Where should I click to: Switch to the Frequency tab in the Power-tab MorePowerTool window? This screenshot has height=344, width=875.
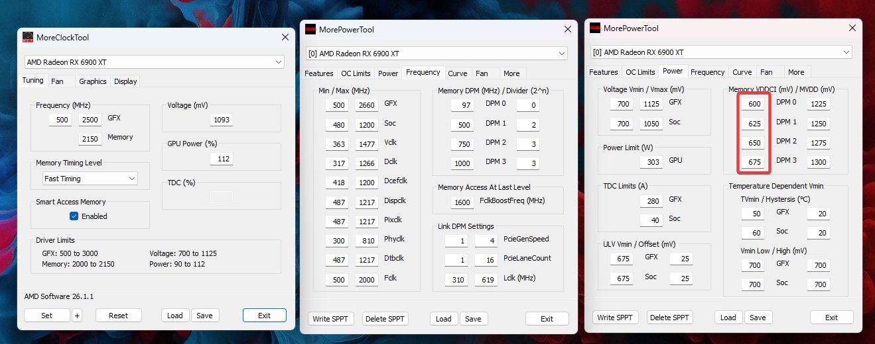pyautogui.click(x=707, y=72)
